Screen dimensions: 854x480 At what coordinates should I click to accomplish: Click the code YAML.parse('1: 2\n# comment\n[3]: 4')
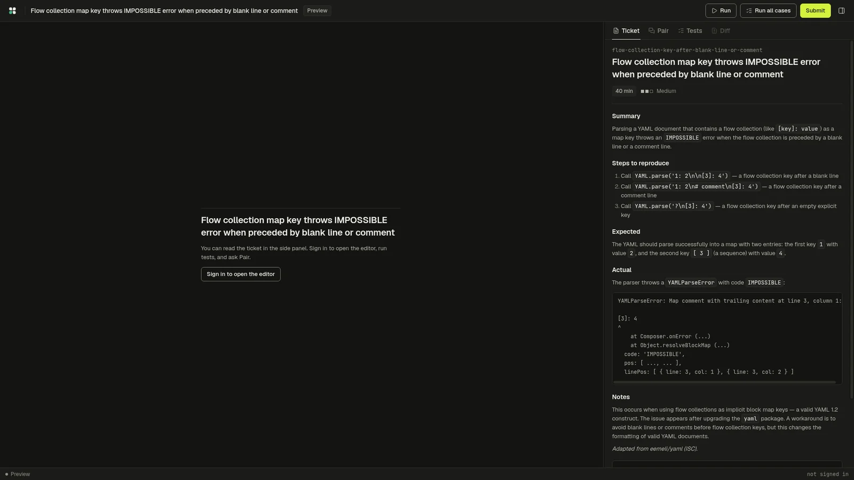click(696, 187)
